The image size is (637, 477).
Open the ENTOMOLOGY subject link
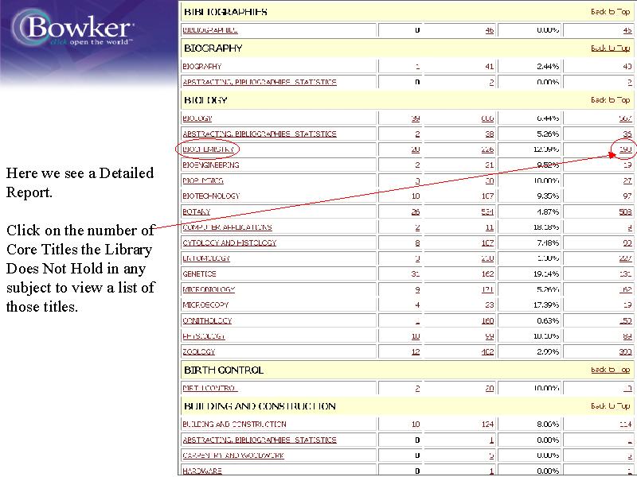coord(206,258)
